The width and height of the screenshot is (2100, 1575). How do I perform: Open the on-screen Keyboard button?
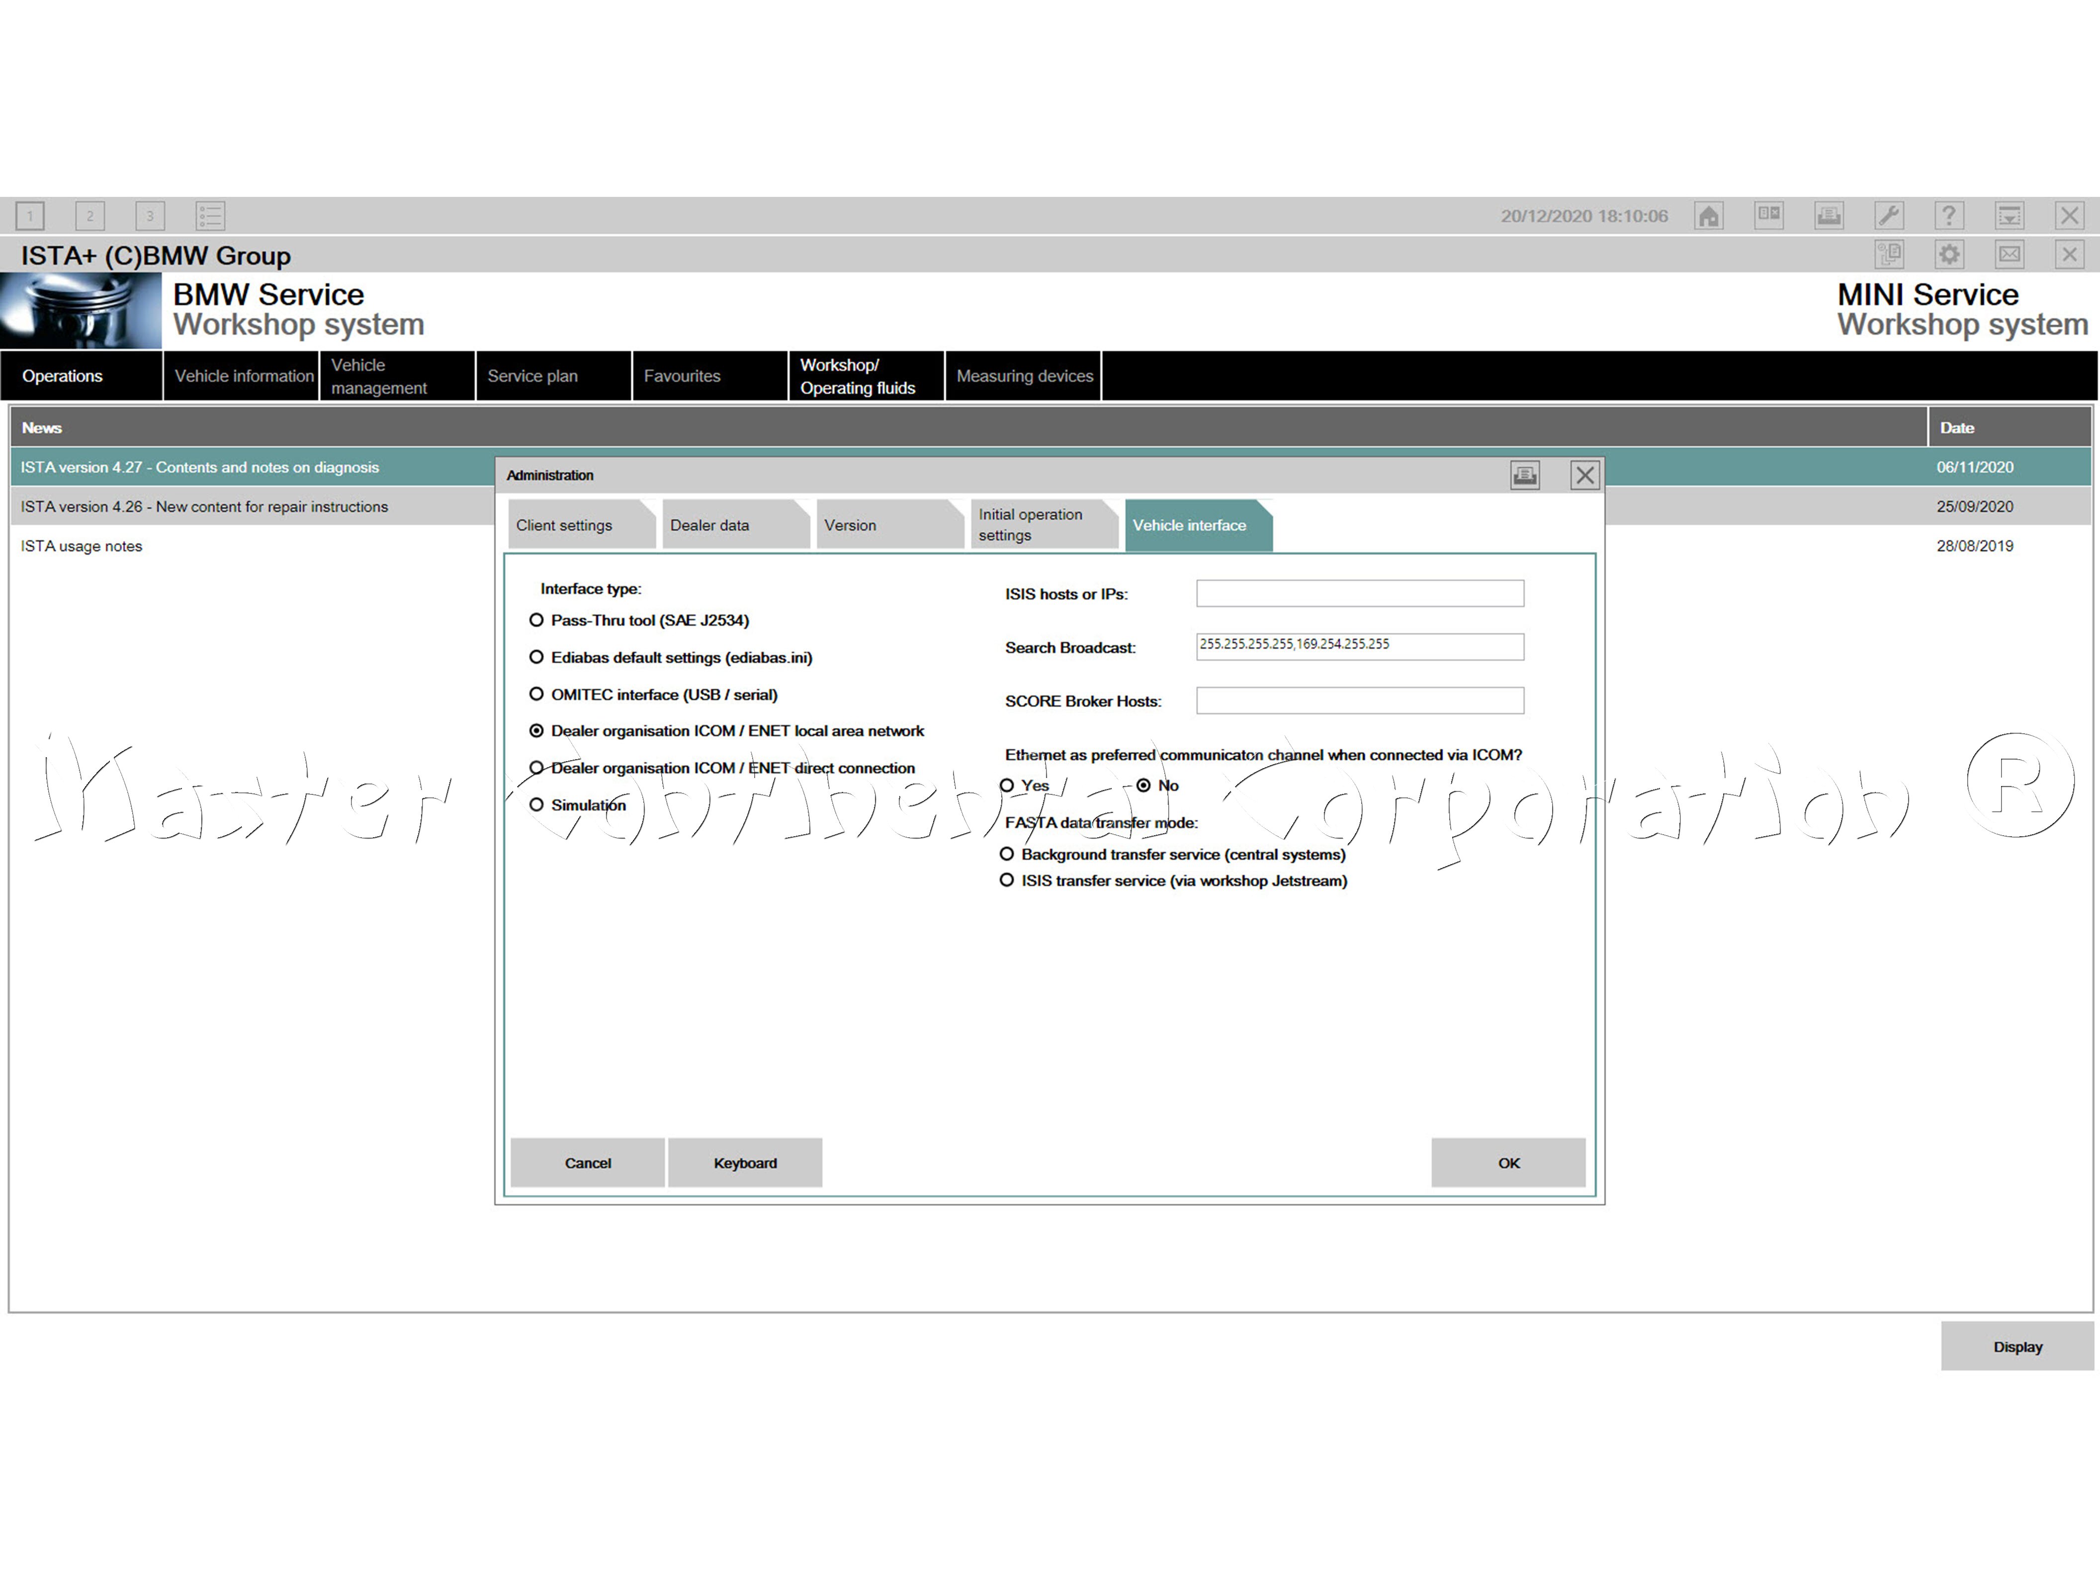click(745, 1163)
